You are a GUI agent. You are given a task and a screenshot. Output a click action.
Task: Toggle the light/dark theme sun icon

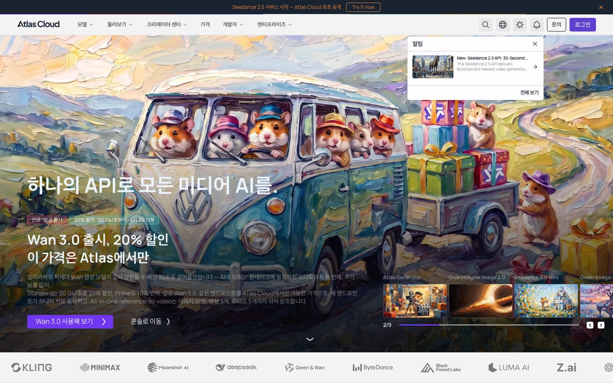tap(520, 25)
